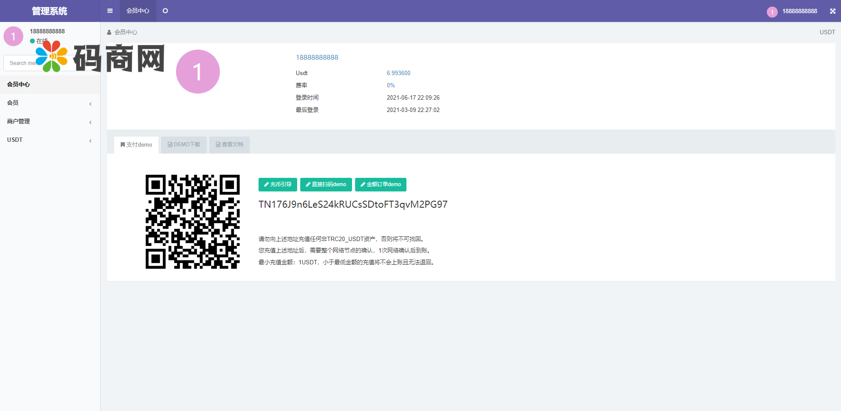Viewport: 841px width, 411px height.
Task: Click the user icon in breadcrumb
Action: [x=109, y=32]
